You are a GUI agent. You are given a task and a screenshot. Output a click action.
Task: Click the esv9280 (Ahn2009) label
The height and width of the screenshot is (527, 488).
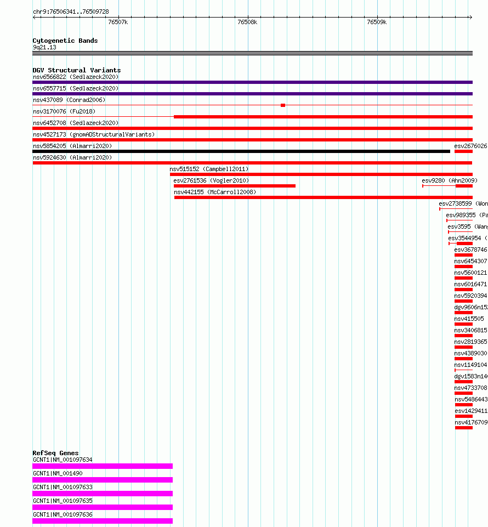click(x=450, y=180)
